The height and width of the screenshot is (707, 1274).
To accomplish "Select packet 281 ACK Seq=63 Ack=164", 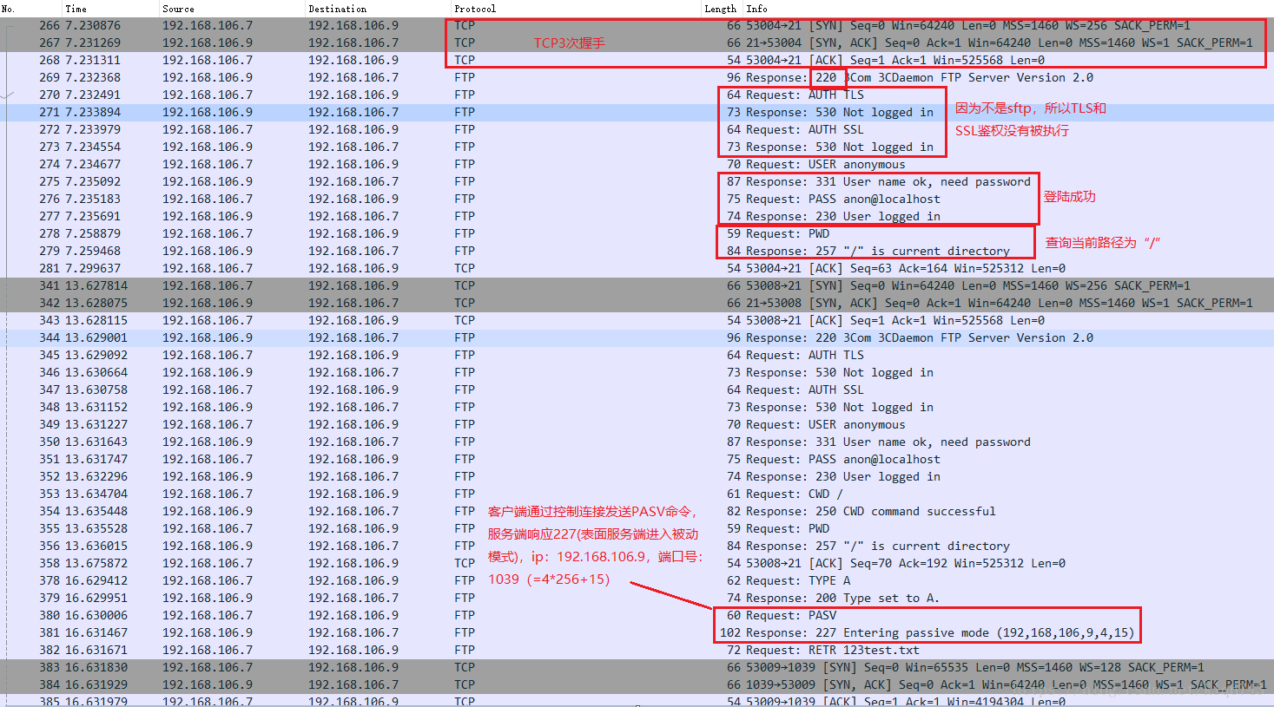I will click(637, 268).
